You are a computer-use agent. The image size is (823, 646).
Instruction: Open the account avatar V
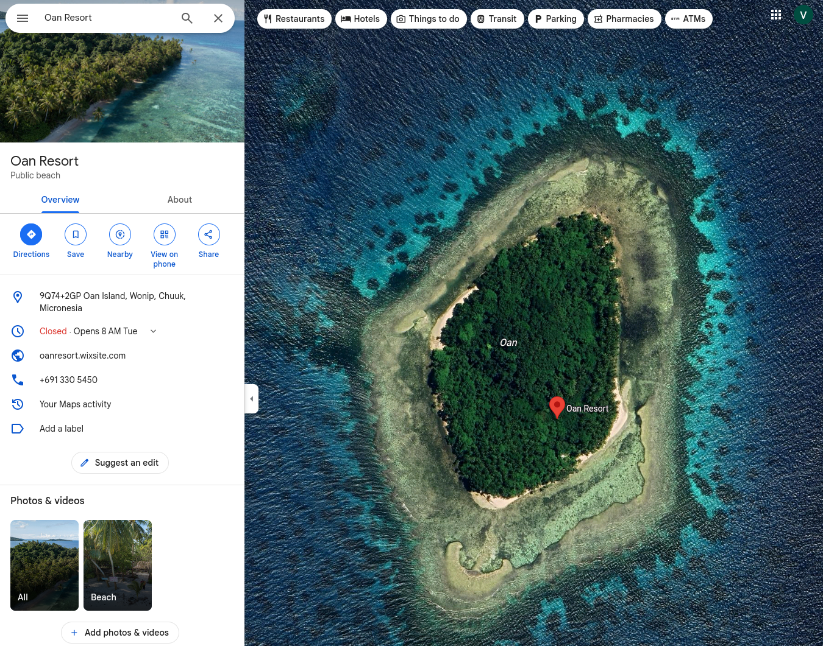tap(803, 15)
